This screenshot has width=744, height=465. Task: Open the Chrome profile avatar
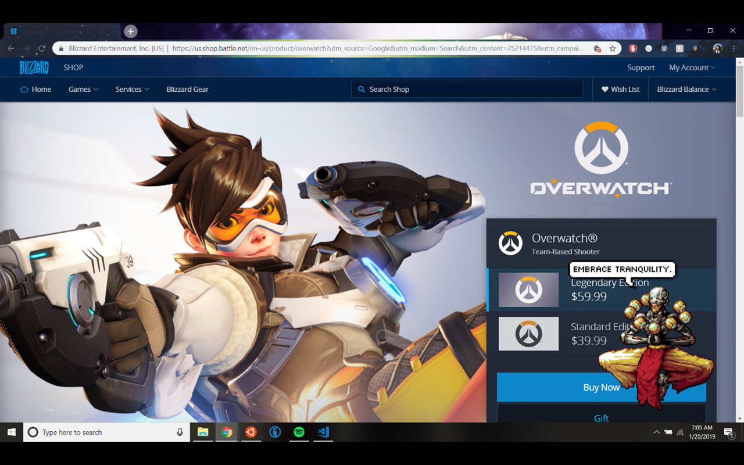tap(717, 48)
